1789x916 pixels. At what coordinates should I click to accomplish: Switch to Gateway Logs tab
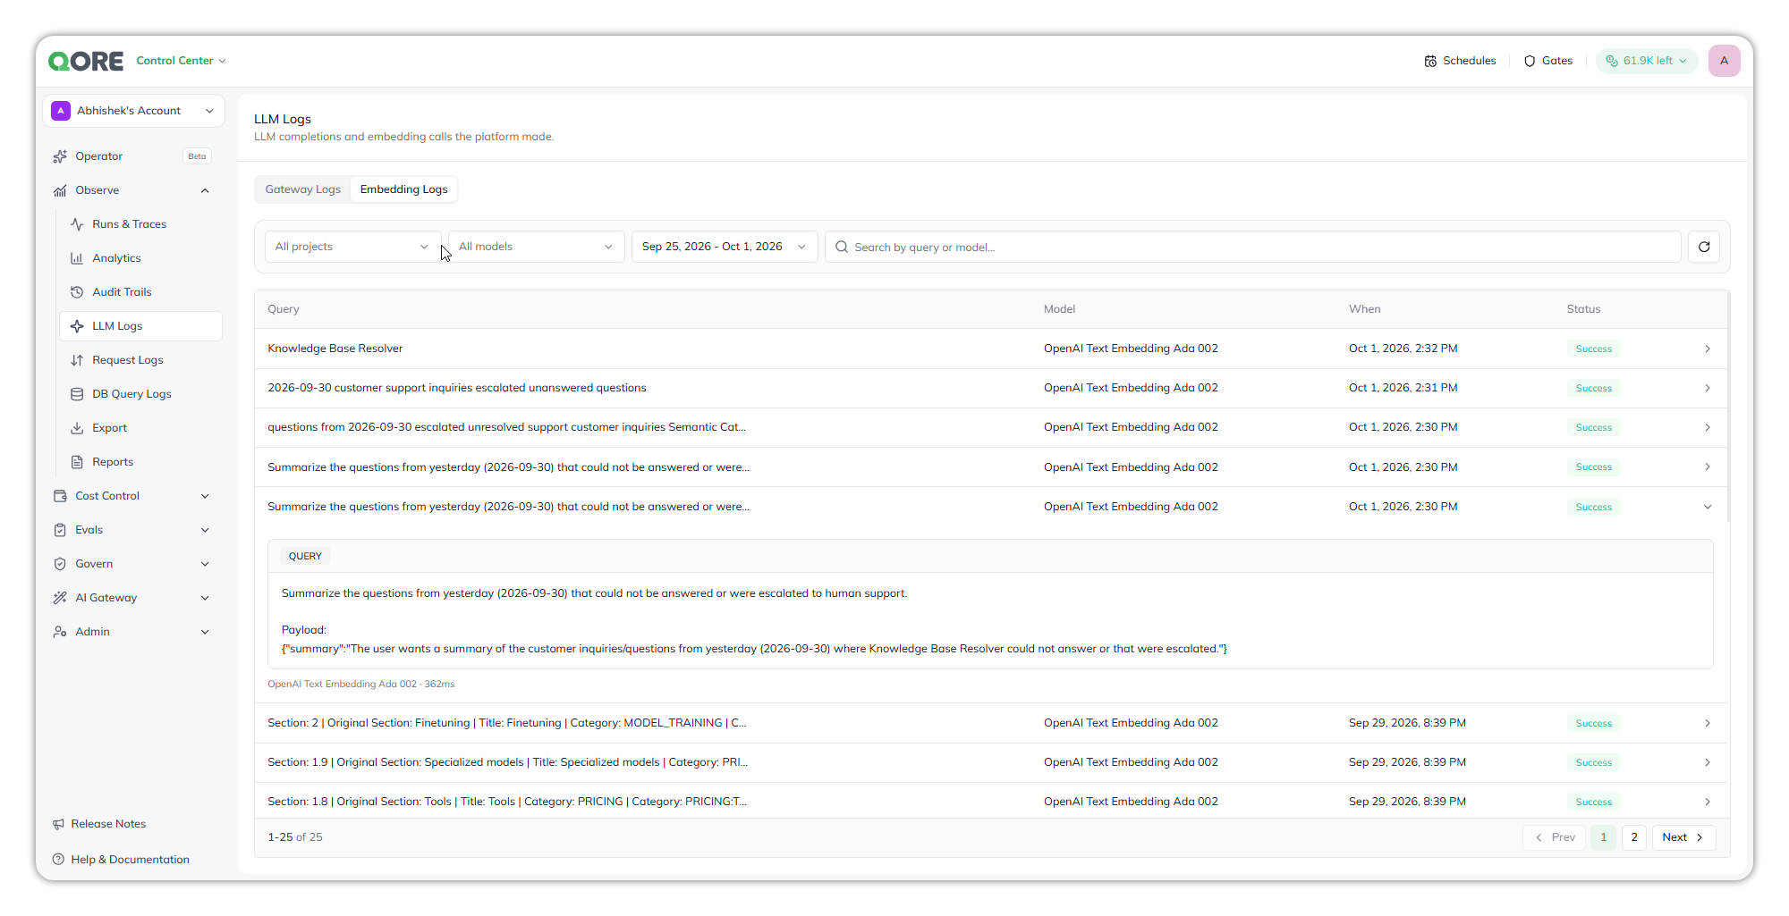302,189
